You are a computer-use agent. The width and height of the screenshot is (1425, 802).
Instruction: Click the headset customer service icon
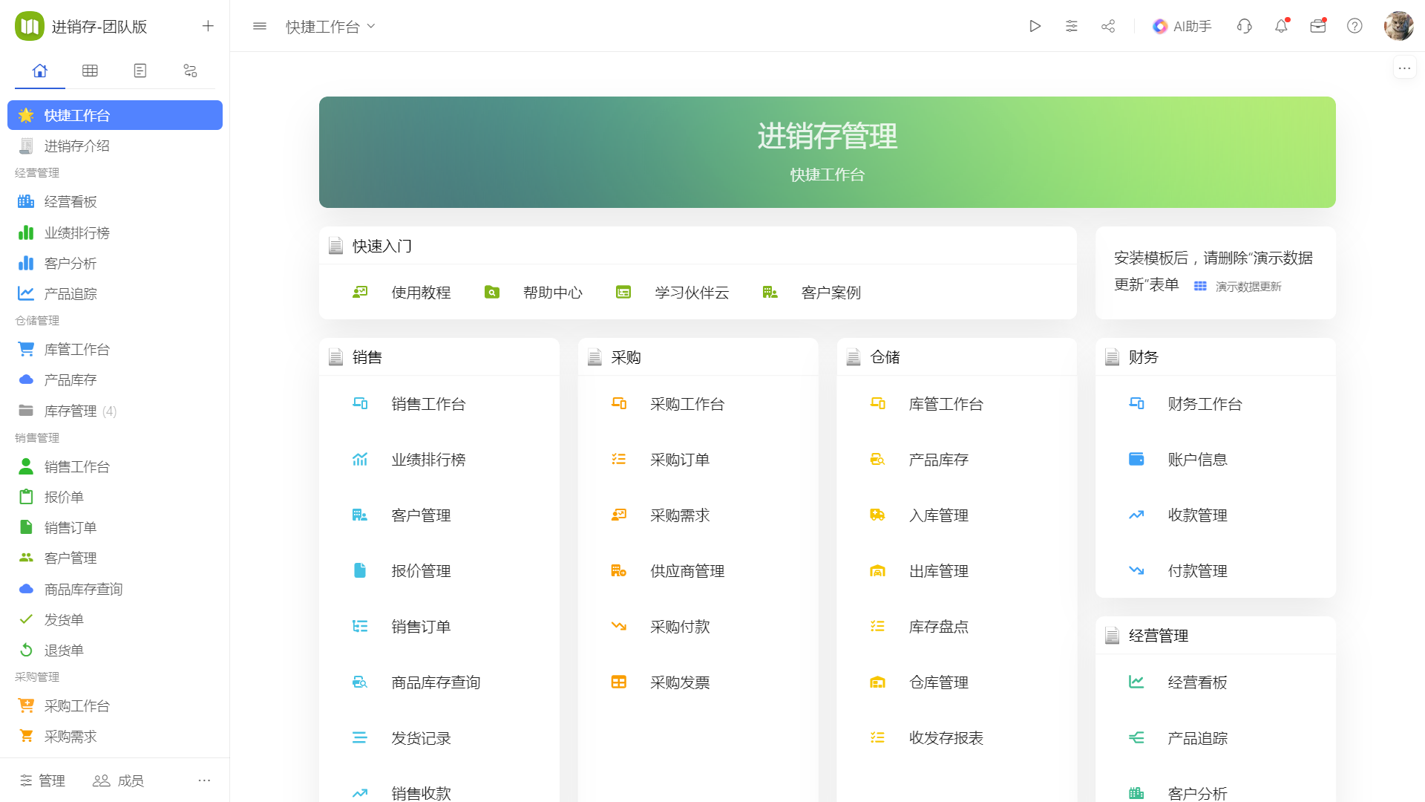click(1244, 25)
